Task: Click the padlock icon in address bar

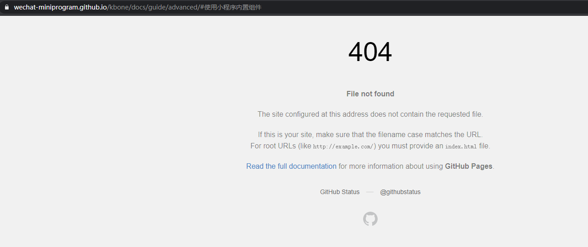Action: point(7,7)
